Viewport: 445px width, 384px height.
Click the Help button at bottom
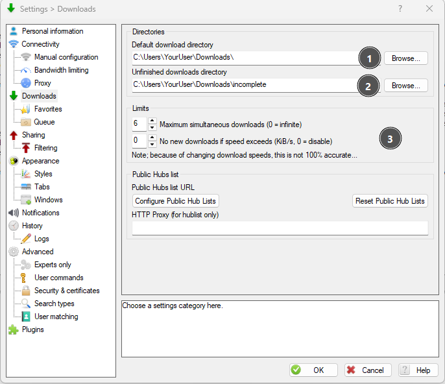click(418, 370)
